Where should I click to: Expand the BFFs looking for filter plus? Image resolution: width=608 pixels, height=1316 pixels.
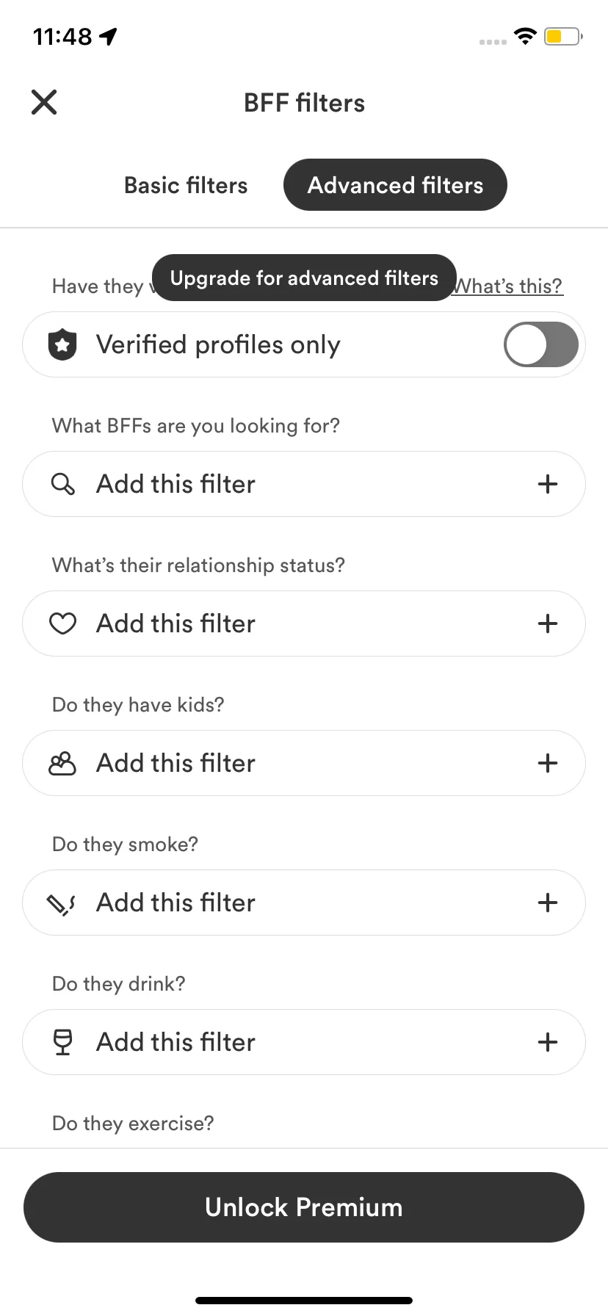point(548,484)
